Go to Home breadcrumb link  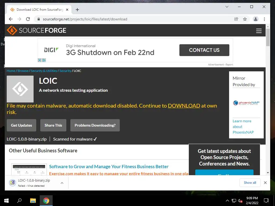[11, 71]
